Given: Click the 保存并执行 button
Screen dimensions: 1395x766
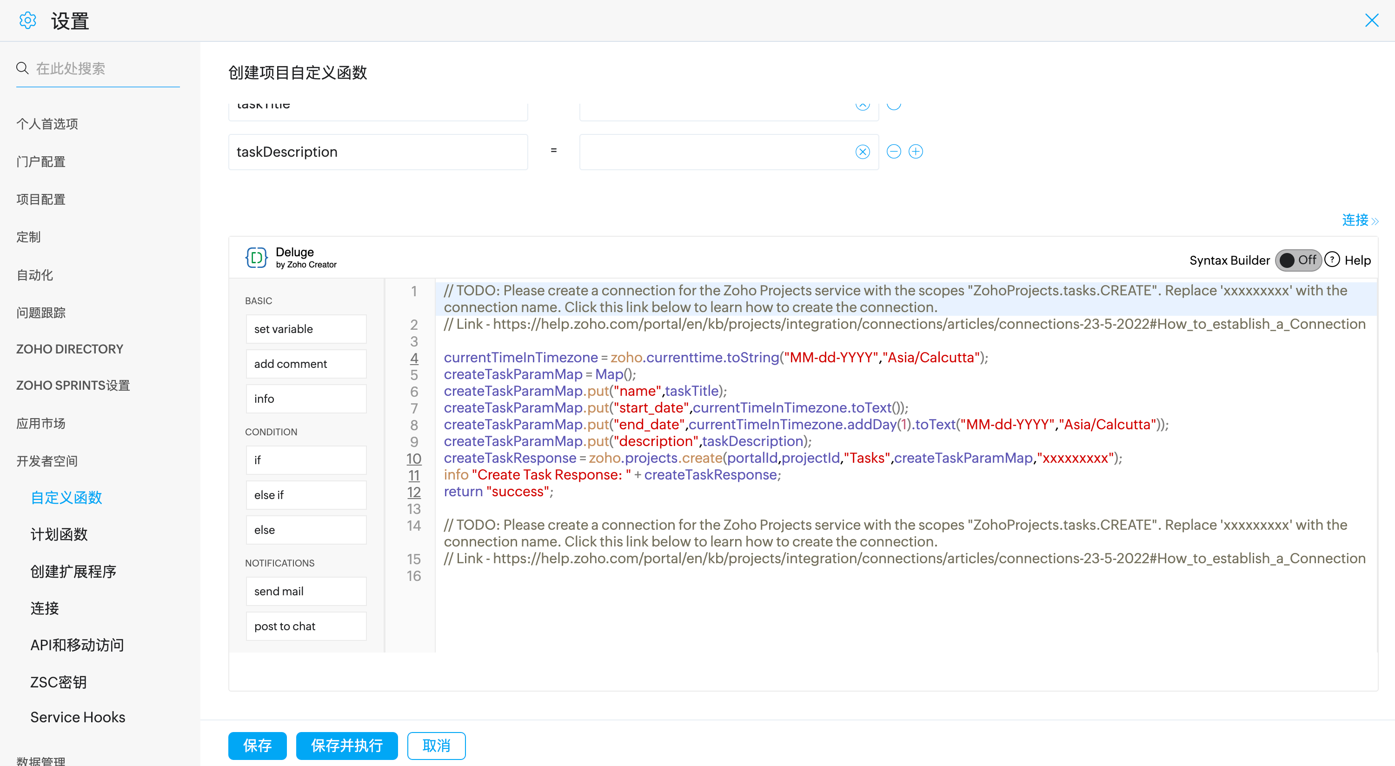Looking at the screenshot, I should [346, 746].
